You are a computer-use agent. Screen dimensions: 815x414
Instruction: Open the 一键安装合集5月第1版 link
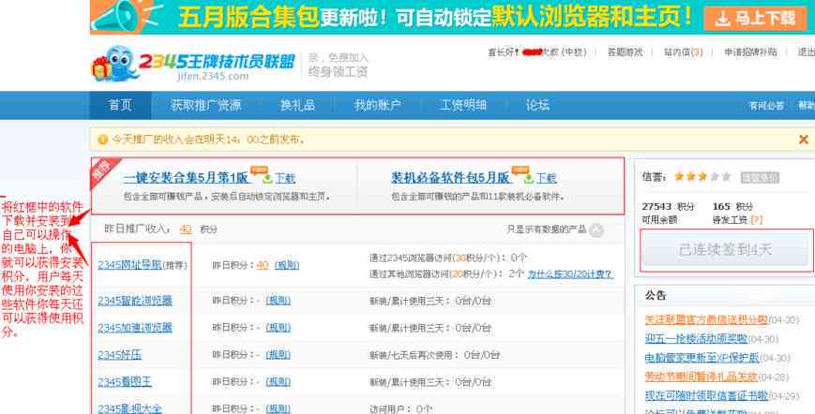(186, 177)
